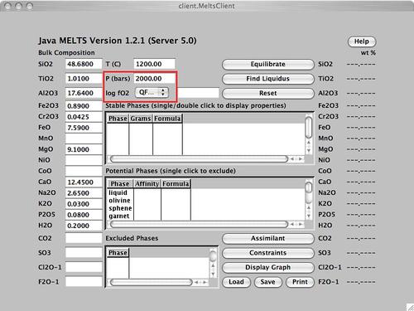Image resolution: width=414 pixels, height=311 pixels.
Task: Click the empty F2O-1 input field
Action: tap(84, 282)
